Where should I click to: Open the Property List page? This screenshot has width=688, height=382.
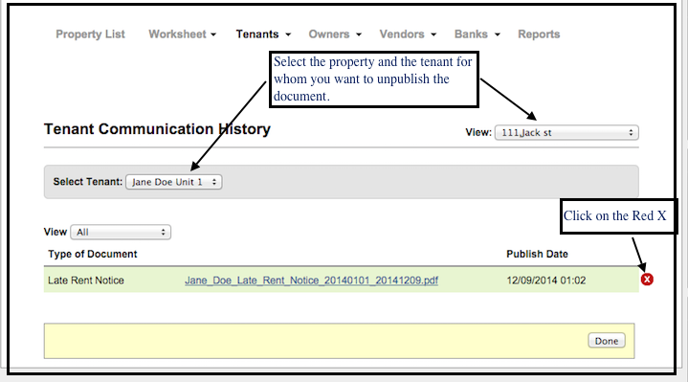point(90,34)
